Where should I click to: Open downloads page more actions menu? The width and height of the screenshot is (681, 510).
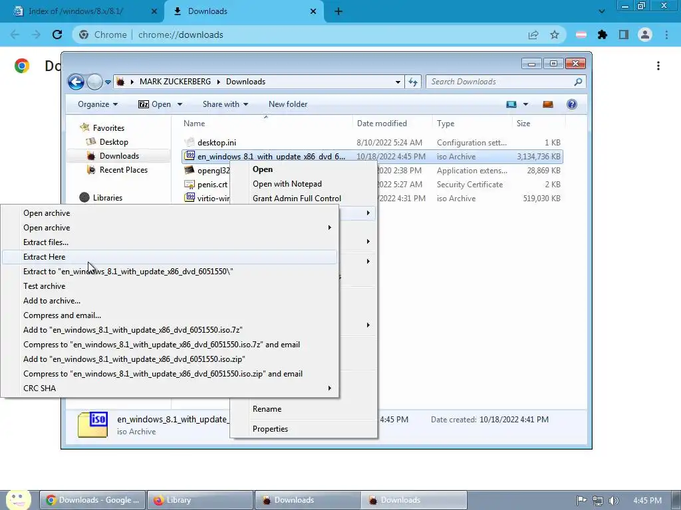point(658,66)
